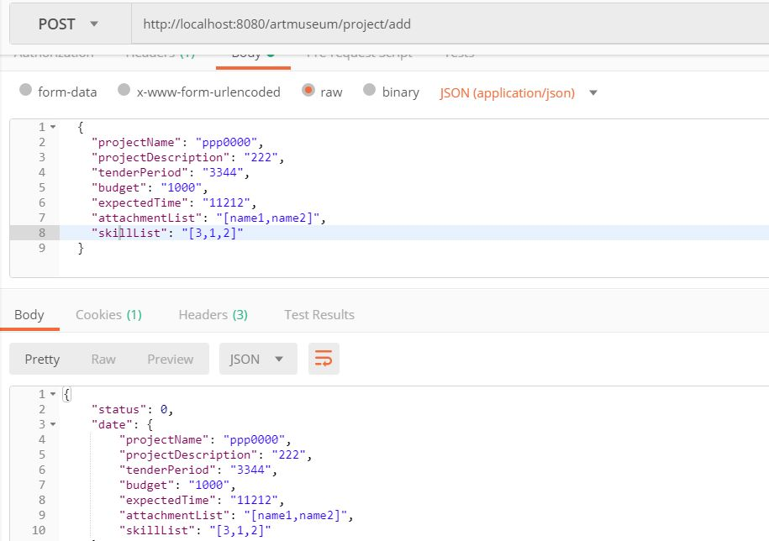Screen dimensions: 769x541
Task: Choose the raw body radio button
Action: tap(308, 90)
